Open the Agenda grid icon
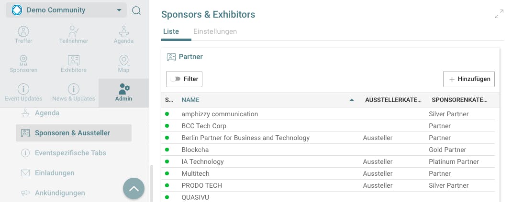Image resolution: width=512 pixels, height=202 pixels. point(123,32)
